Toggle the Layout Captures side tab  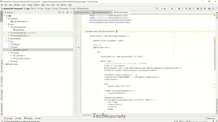(x=1, y=66)
